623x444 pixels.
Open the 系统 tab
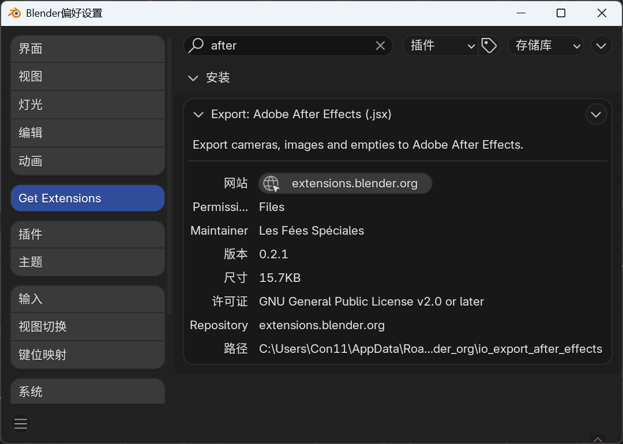(88, 392)
